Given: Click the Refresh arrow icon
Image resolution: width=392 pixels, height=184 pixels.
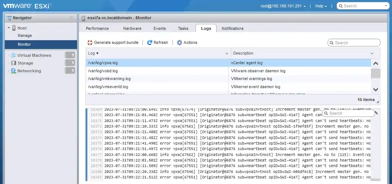Looking at the screenshot, I should click(150, 43).
